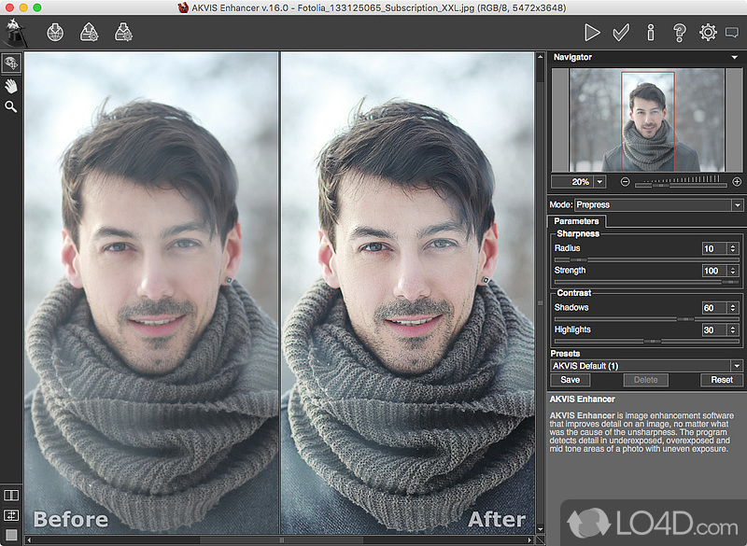Apply the result with the checkmark icon
747x546 pixels.
pos(621,32)
